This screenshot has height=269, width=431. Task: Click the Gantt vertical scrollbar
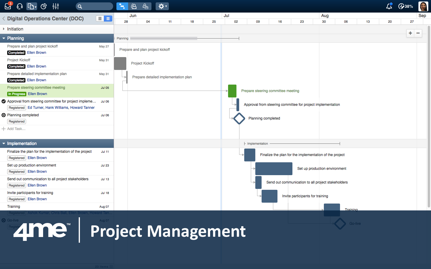point(429,117)
